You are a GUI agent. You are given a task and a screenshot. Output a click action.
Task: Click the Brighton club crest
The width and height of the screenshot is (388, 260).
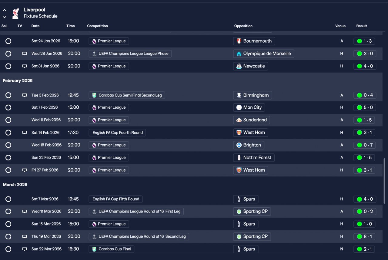tap(239, 145)
